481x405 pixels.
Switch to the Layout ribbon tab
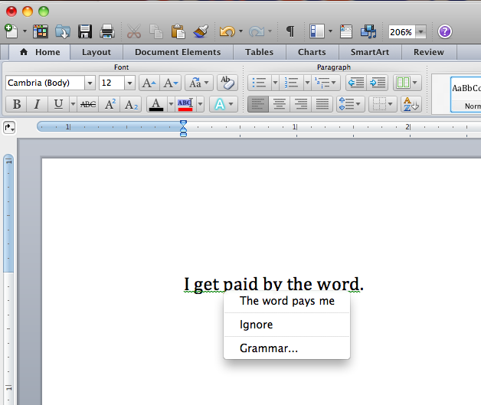[97, 52]
